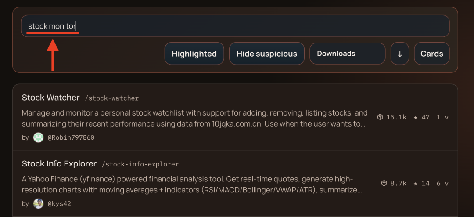474x217 pixels.
Task: Enable the Hide suspicious filter
Action: 267,54
